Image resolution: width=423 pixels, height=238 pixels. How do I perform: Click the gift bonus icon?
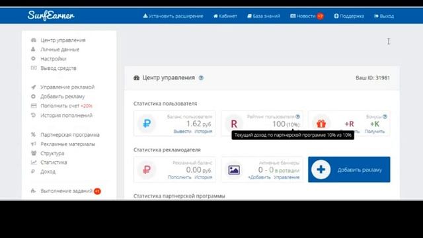coord(321,124)
